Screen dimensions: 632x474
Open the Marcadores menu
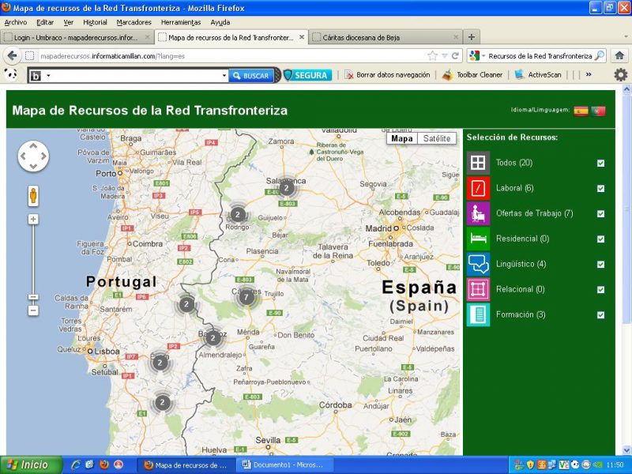tap(134, 22)
